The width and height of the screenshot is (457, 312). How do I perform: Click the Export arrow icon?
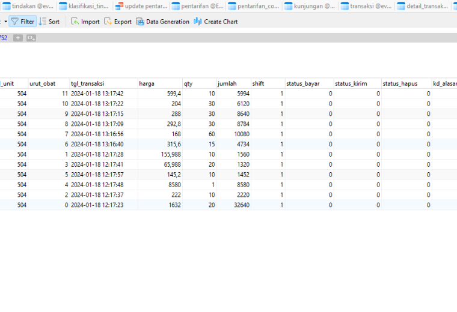click(108, 21)
